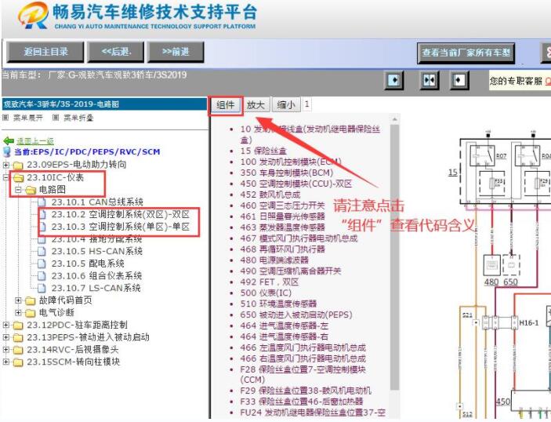Viewport: 551px width, 422px height.
Task: Click the 故障代码首页 folder icon
Action: pyautogui.click(x=31, y=300)
